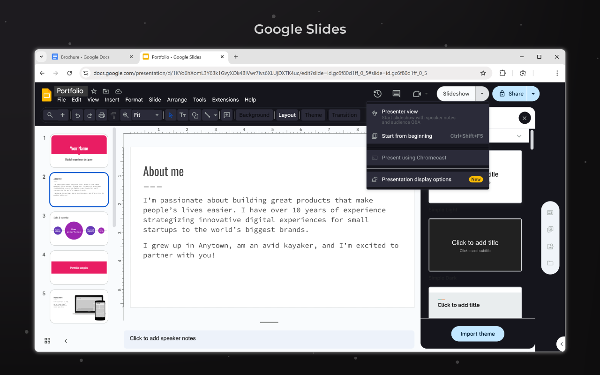Select the arrow cursor tool
Image resolution: width=600 pixels, height=375 pixels.
coord(170,115)
